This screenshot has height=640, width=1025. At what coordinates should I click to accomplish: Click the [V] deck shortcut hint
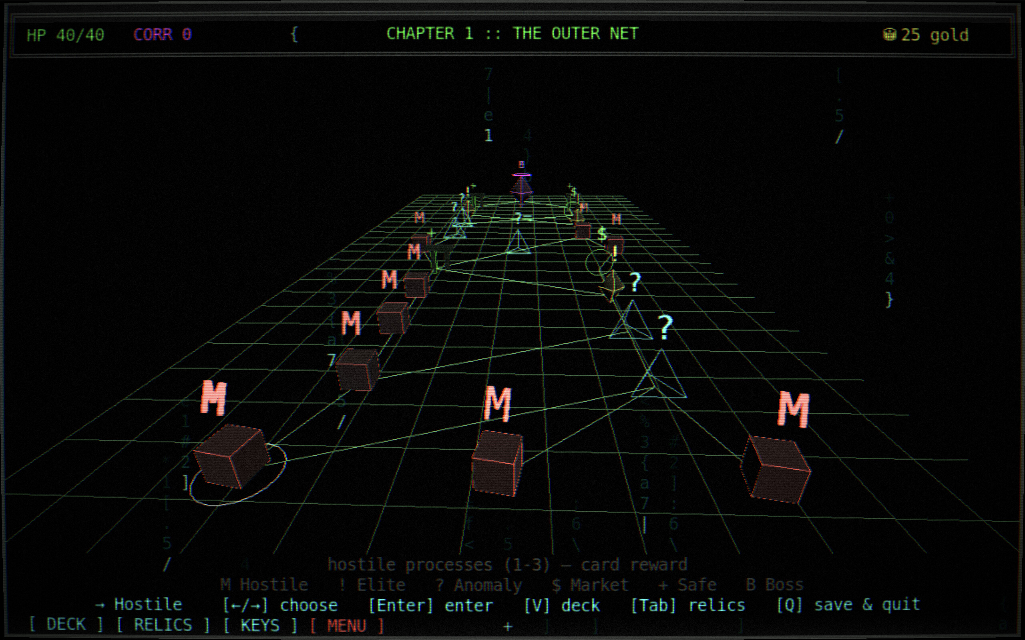tap(562, 605)
